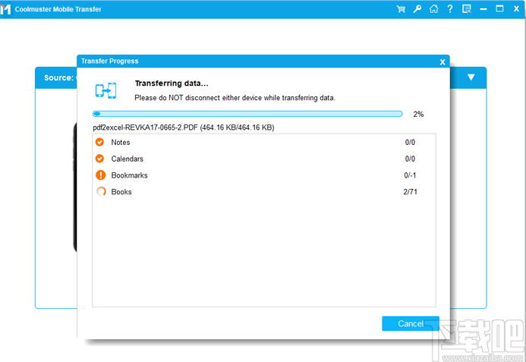This screenshot has height=362, width=526.
Task: Click the Calendars 0/0 count
Action: click(x=410, y=159)
